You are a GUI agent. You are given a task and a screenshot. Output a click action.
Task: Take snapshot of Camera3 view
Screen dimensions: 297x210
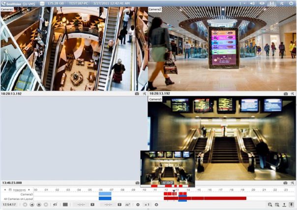285,182
